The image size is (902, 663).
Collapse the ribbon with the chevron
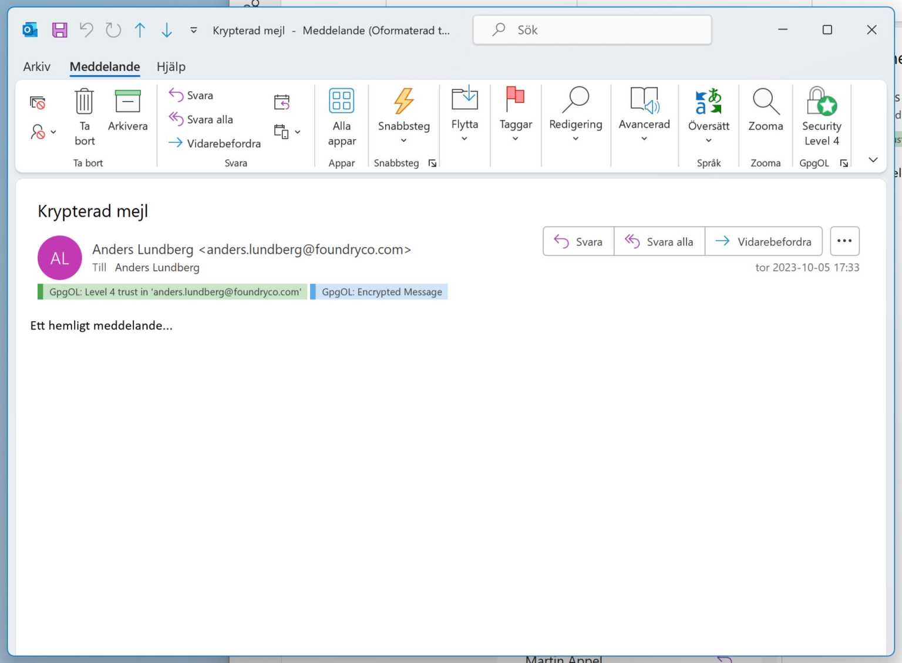pyautogui.click(x=873, y=159)
